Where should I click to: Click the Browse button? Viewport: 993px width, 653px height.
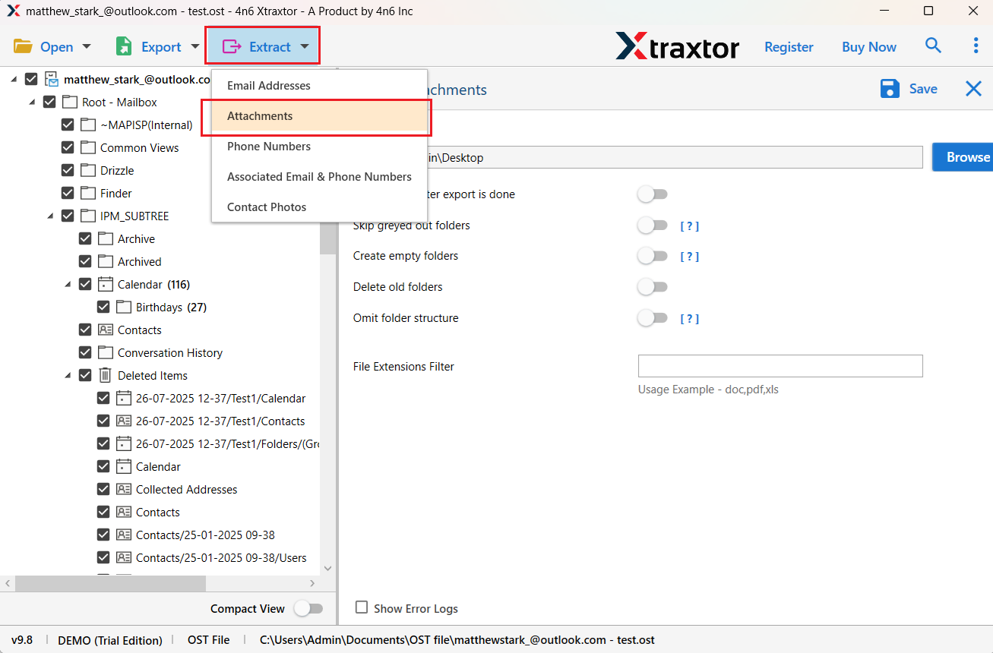963,157
